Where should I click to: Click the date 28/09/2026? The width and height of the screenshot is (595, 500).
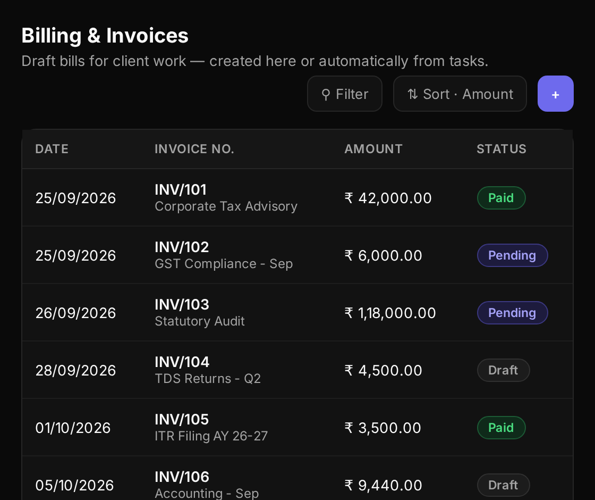point(75,370)
